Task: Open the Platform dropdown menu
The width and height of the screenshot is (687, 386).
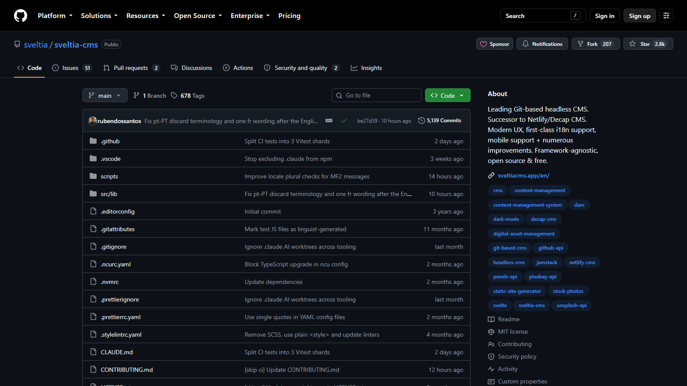Action: click(x=55, y=16)
